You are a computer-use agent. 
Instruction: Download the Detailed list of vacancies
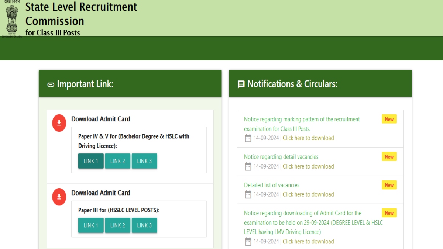[308, 195]
